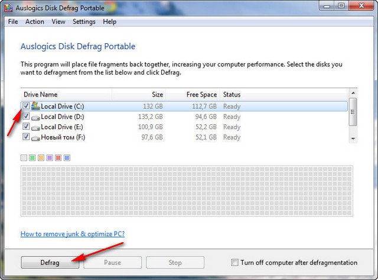
Task: Click the green legend color swatch
Action: pyautogui.click(x=32, y=158)
